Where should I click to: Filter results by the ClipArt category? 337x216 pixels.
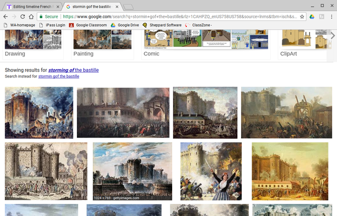[303, 44]
